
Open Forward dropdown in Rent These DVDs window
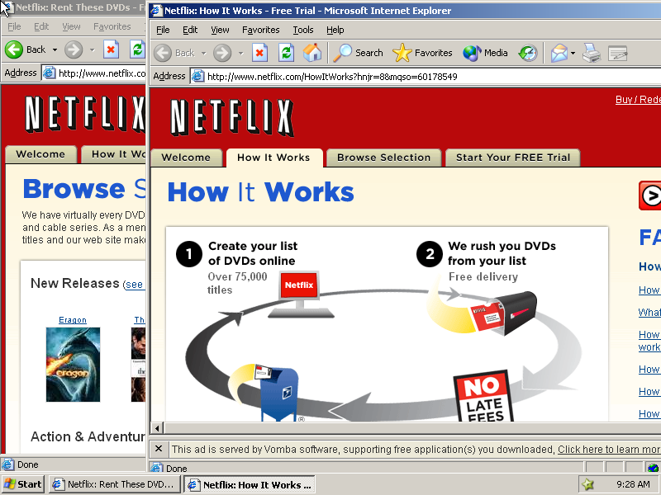point(92,50)
